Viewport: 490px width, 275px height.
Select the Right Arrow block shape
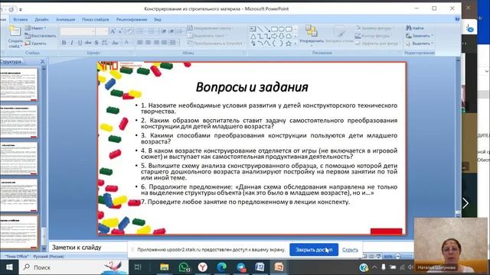pyautogui.click(x=274, y=36)
